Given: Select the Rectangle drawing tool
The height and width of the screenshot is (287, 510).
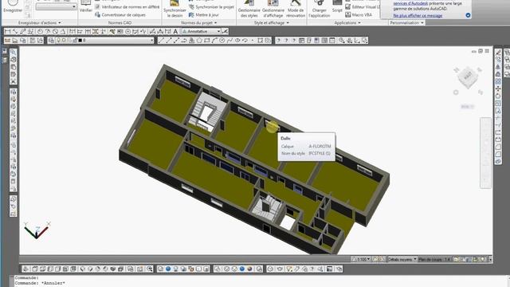Looking at the screenshot, I should (x=207, y=41).
